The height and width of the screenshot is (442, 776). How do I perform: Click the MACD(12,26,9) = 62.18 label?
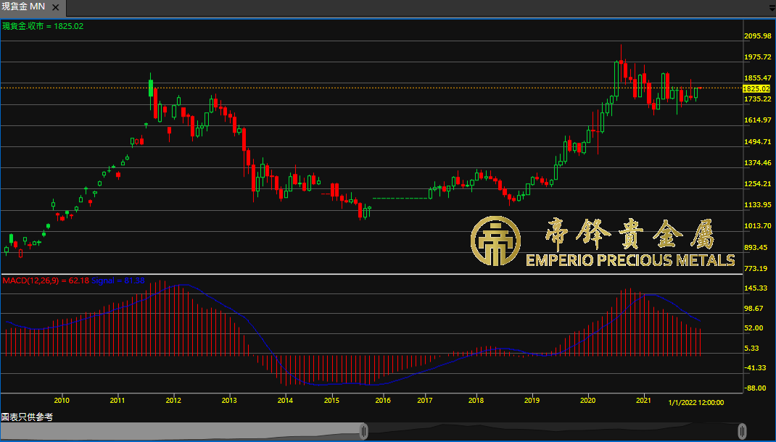pos(46,280)
